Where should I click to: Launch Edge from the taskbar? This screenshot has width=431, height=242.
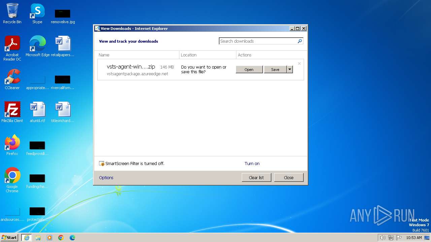(x=72, y=238)
